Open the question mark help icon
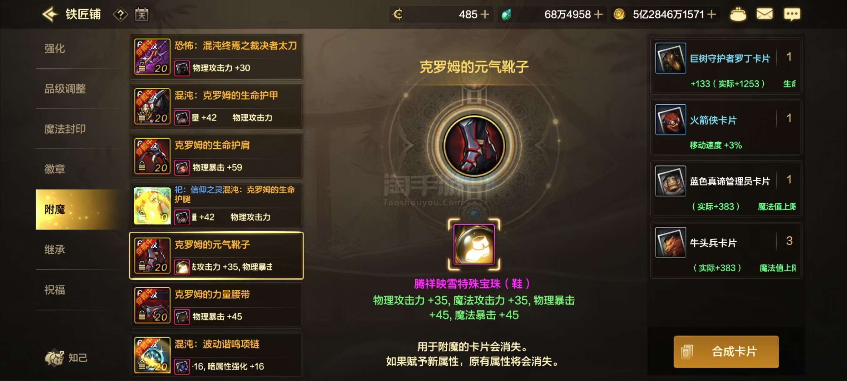847x381 pixels. (x=120, y=14)
